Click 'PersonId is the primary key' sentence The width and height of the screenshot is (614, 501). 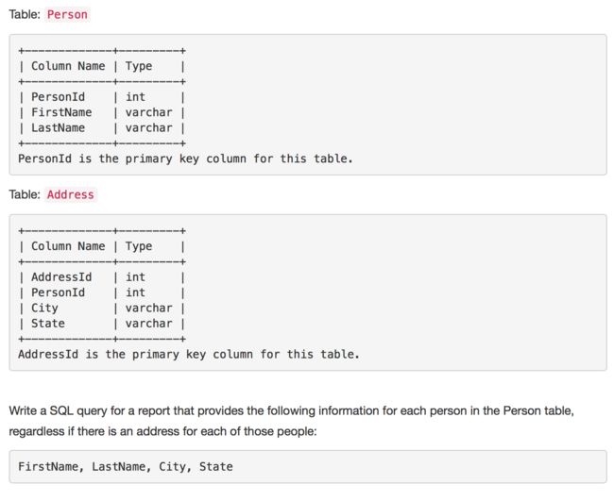coord(185,159)
